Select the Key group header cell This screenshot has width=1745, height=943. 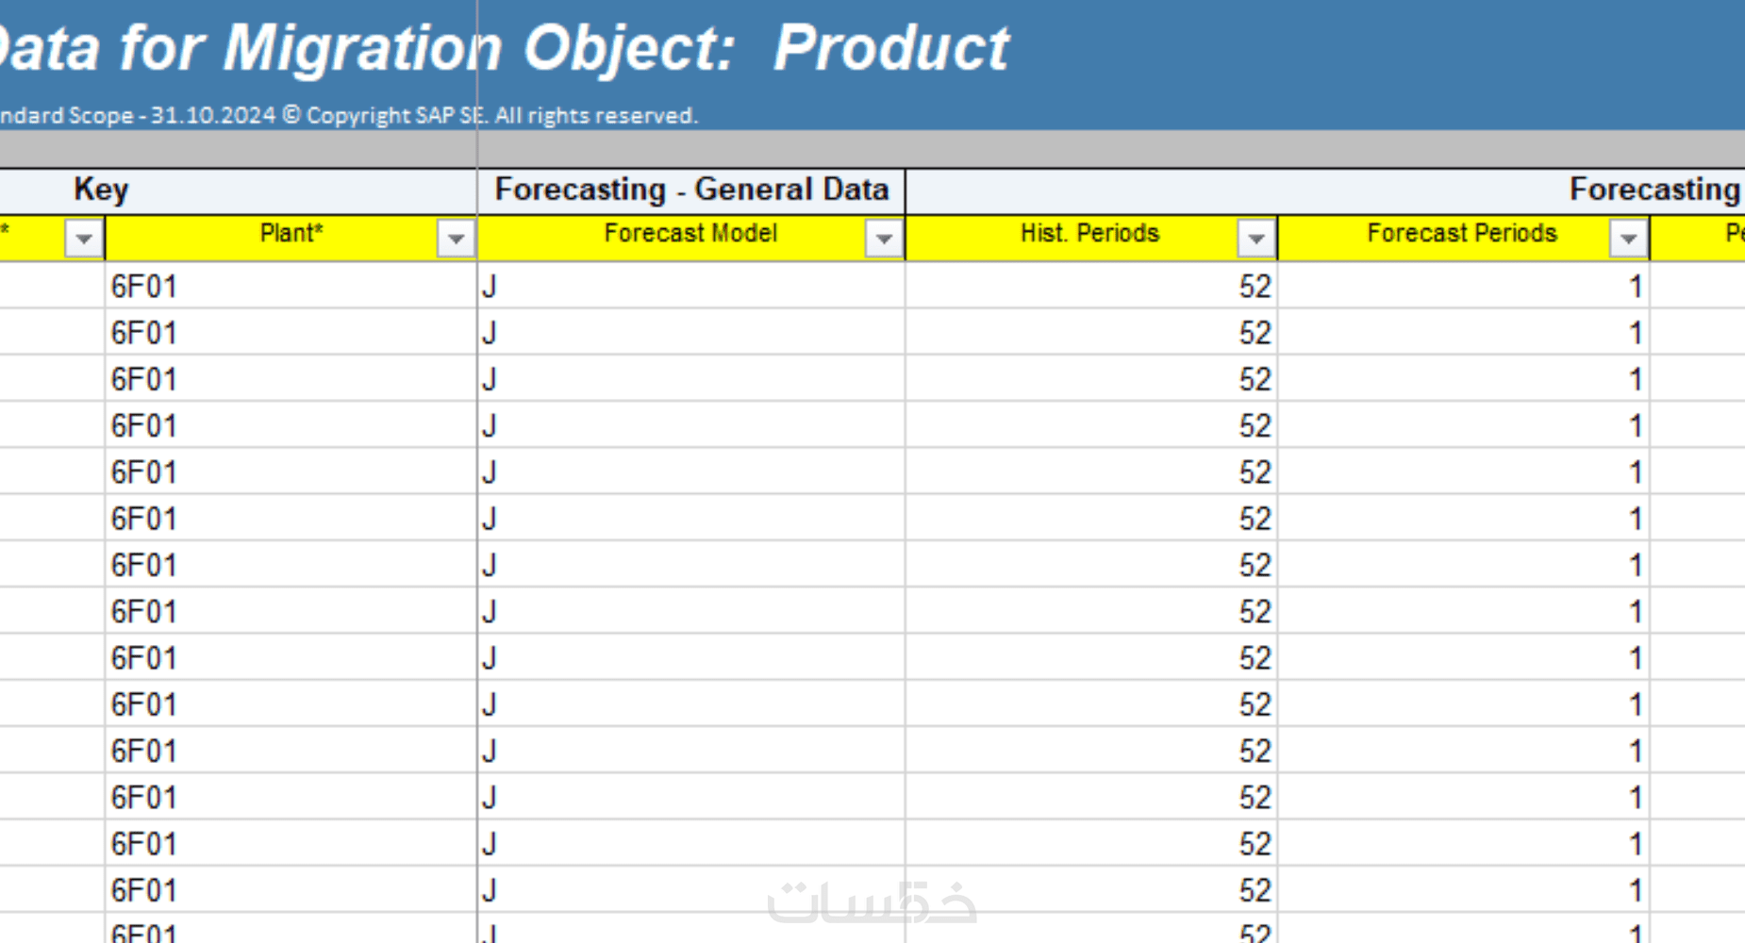point(101,190)
